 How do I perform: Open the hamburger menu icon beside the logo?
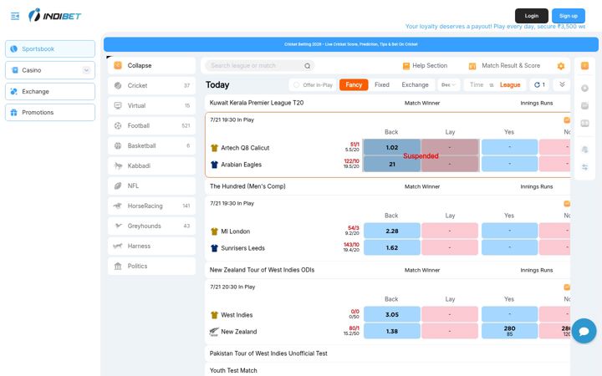tap(15, 16)
